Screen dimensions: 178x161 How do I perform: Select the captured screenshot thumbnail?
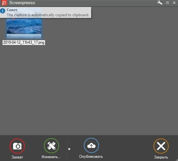coord(24,28)
